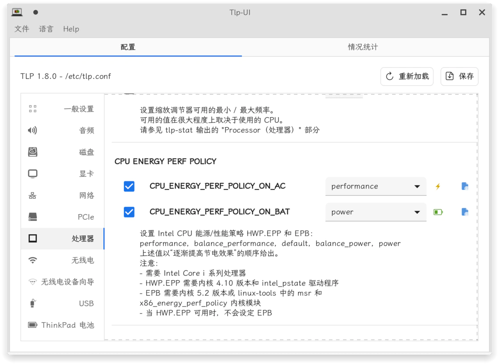The height and width of the screenshot is (364, 499).
Task: Open 无线电设备向导 category label
Action: [x=67, y=282]
